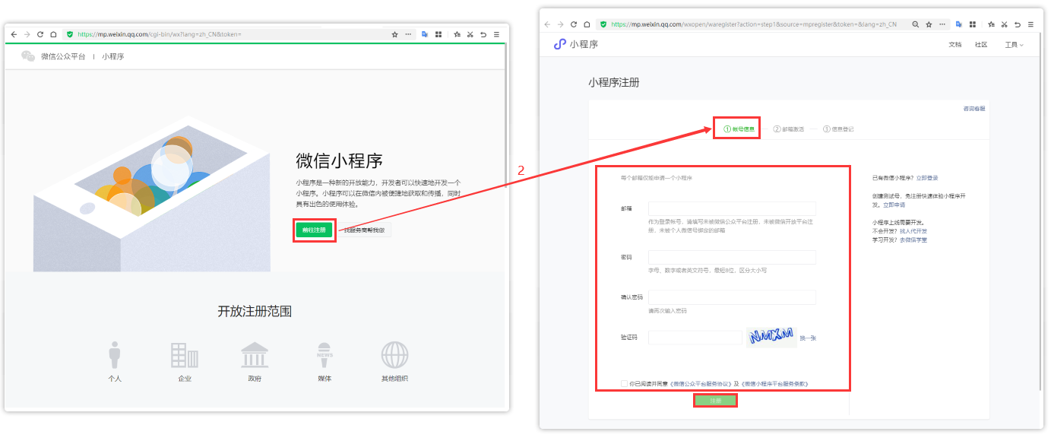Select the 帐号信息 step tab

[x=739, y=129]
